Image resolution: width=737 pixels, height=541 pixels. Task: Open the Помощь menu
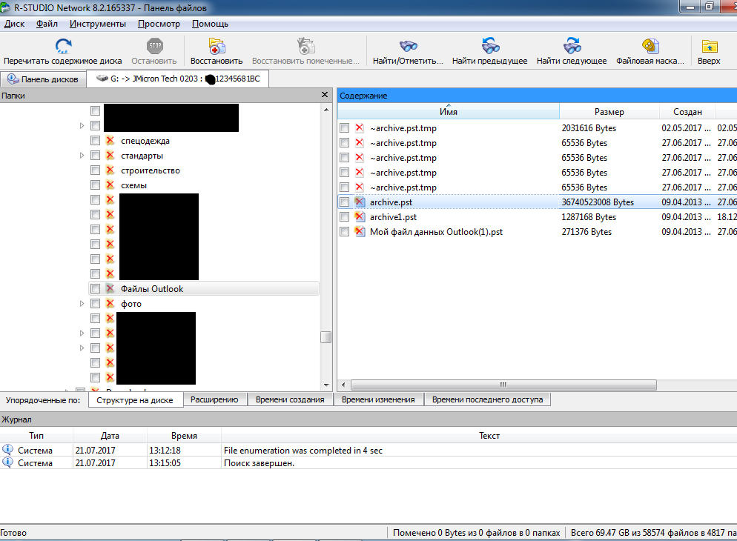210,24
